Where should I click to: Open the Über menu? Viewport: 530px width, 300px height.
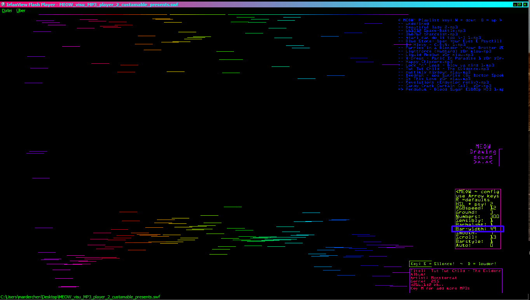click(21, 10)
